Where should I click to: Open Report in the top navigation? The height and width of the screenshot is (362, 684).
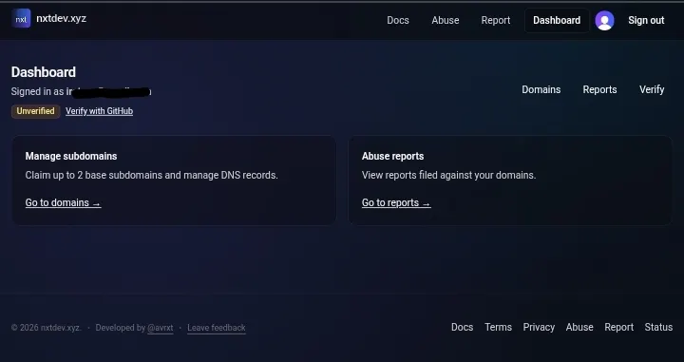[496, 21]
